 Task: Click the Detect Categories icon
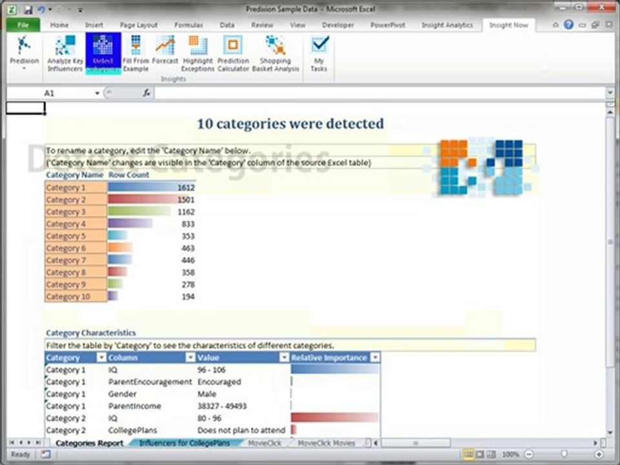[103, 54]
